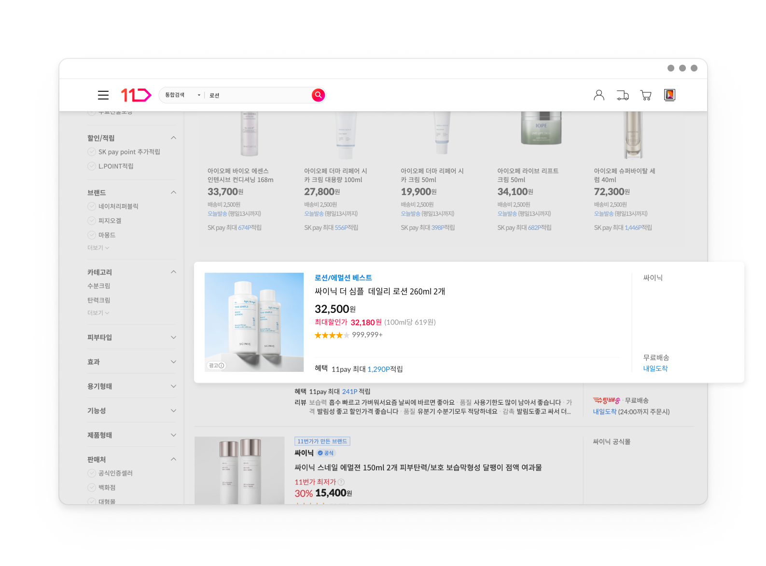The height and width of the screenshot is (566, 766).
Task: Open 로션/에멀션 베스트 link
Action: click(343, 278)
